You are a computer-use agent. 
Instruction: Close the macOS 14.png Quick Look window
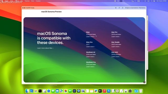point(23,8)
